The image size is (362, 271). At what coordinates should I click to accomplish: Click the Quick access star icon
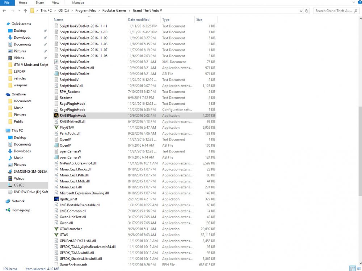coord(8,24)
